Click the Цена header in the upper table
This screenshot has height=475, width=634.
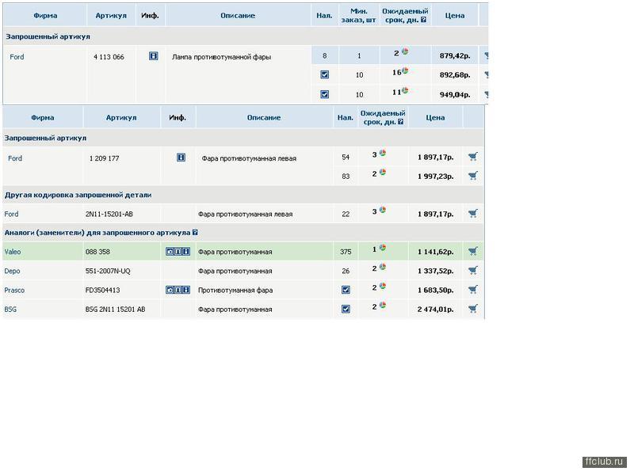tap(455, 15)
